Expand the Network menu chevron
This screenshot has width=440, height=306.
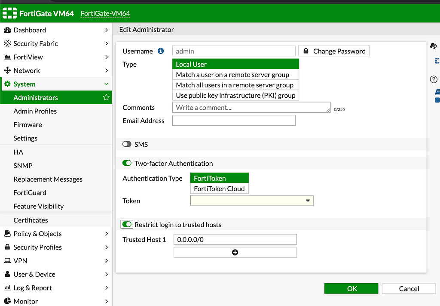tap(107, 71)
